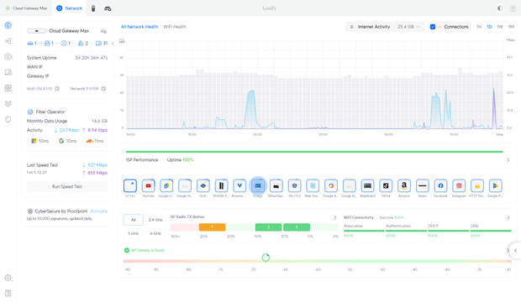The image size is (521, 302).
Task: Select the All Network Health tab
Action: pyautogui.click(x=139, y=27)
